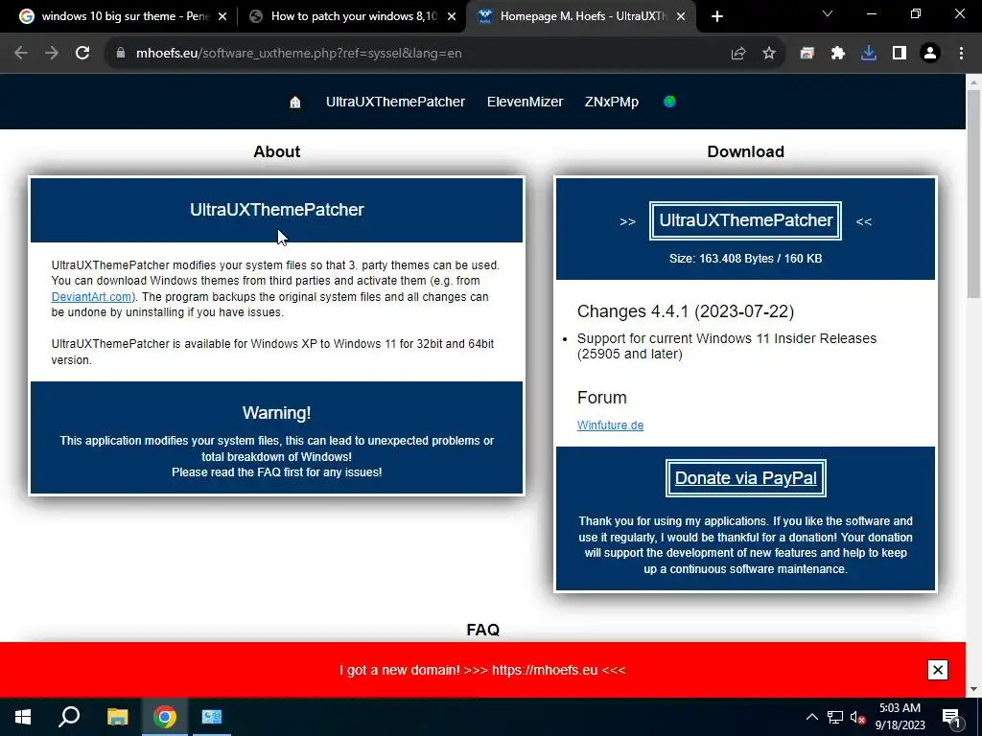
Task: Open the blue app next to Chrome on taskbar
Action: pos(212,717)
